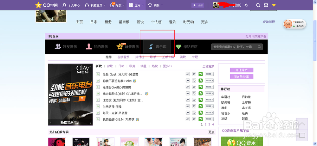Viewport: 317px width, 146px height.
Task: Open 好友音乐 tab
Action: point(66,47)
